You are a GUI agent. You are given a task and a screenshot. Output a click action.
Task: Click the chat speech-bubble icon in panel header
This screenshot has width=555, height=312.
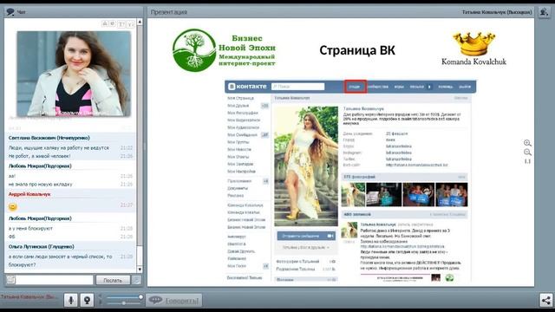click(x=10, y=12)
